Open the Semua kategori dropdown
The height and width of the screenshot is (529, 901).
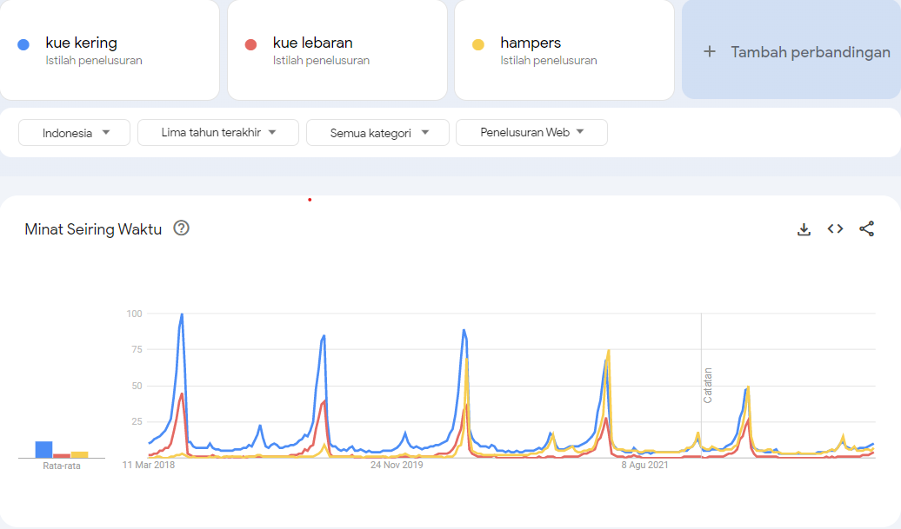tap(377, 133)
